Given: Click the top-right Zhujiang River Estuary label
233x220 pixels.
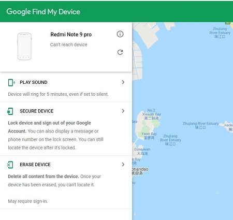Looking at the screenshot, I should point(220,33).
